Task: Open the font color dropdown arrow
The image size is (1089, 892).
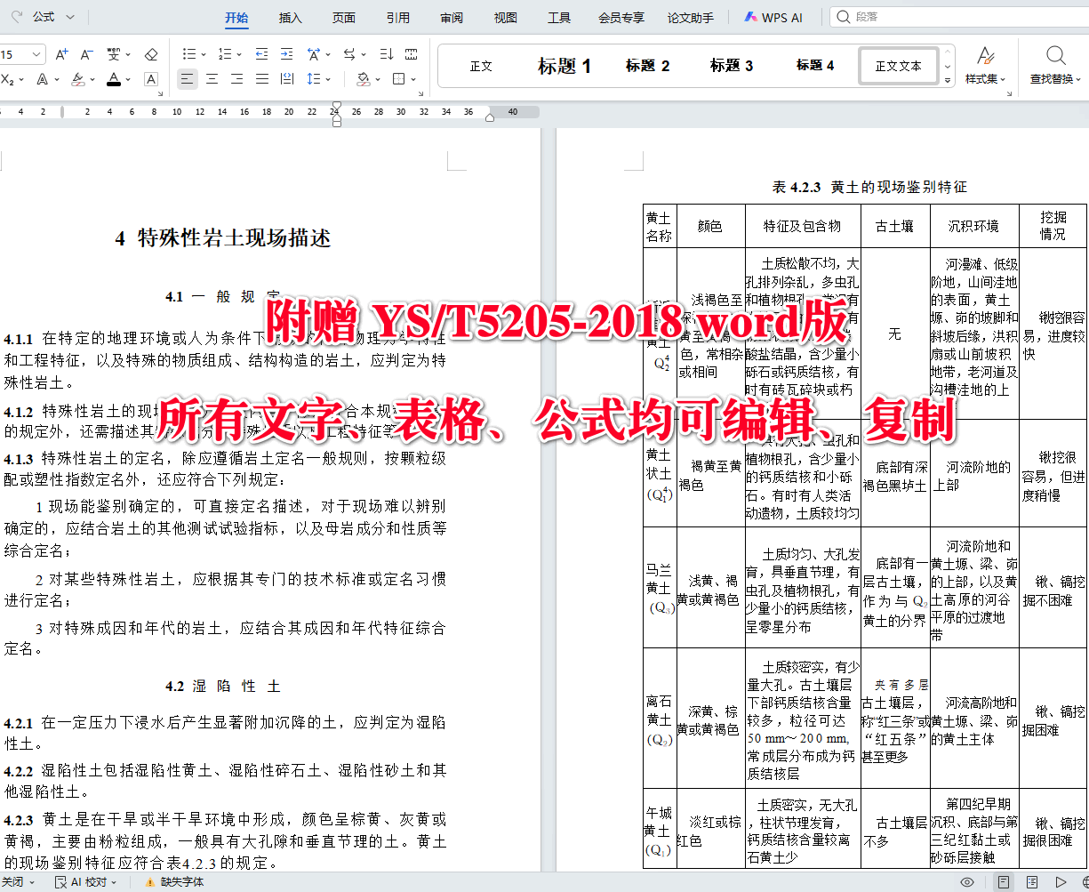Action: (128, 80)
